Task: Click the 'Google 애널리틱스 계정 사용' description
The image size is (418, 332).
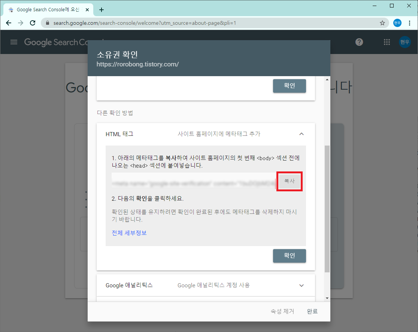Action: point(213,285)
